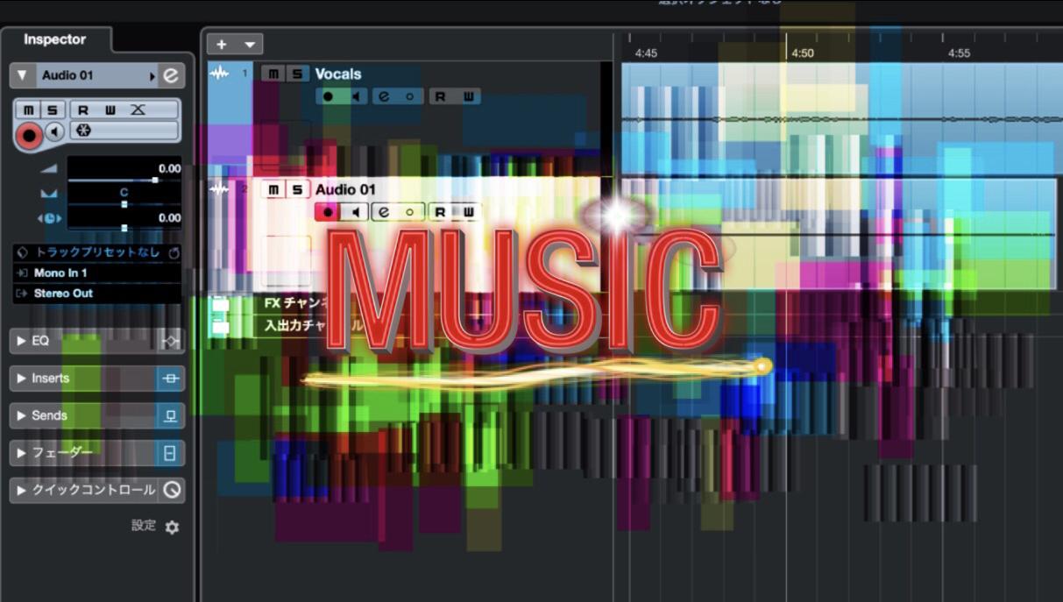Select the Vocals audio event waveform
The image size is (1063, 602).
(841, 118)
